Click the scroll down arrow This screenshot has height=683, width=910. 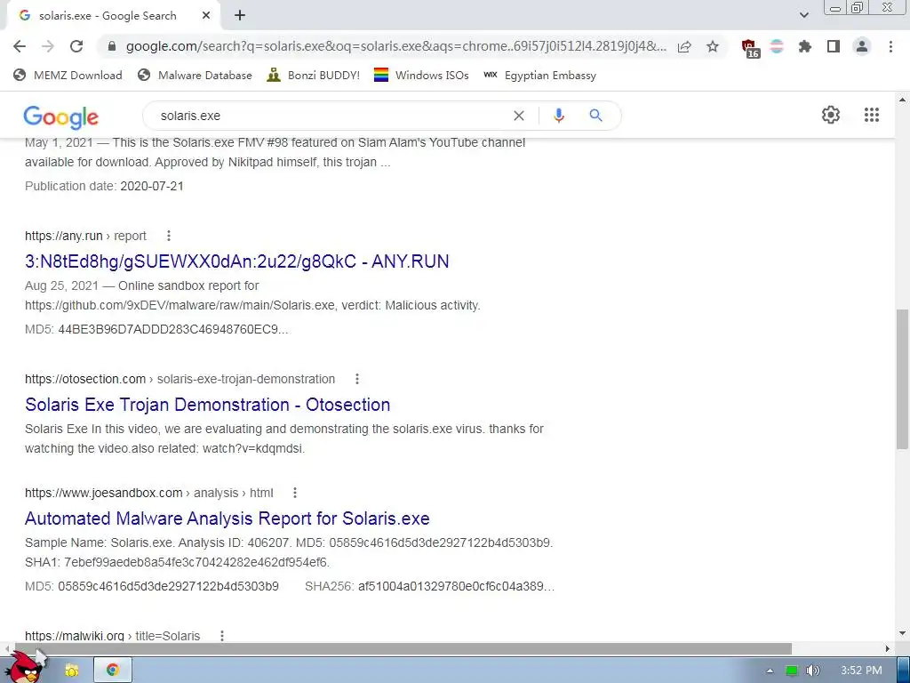(903, 633)
